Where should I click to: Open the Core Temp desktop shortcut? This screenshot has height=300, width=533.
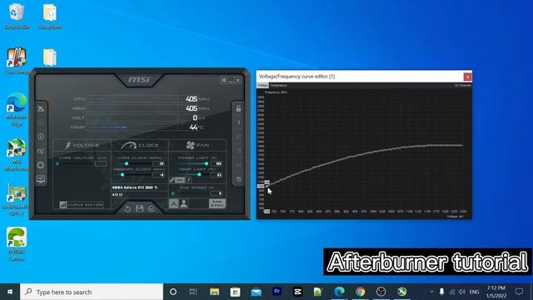(x=17, y=61)
